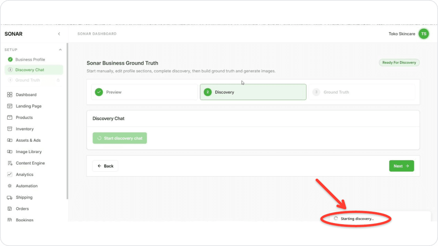Click the Inventory label in sidebar
The height and width of the screenshot is (246, 438).
(x=24, y=129)
